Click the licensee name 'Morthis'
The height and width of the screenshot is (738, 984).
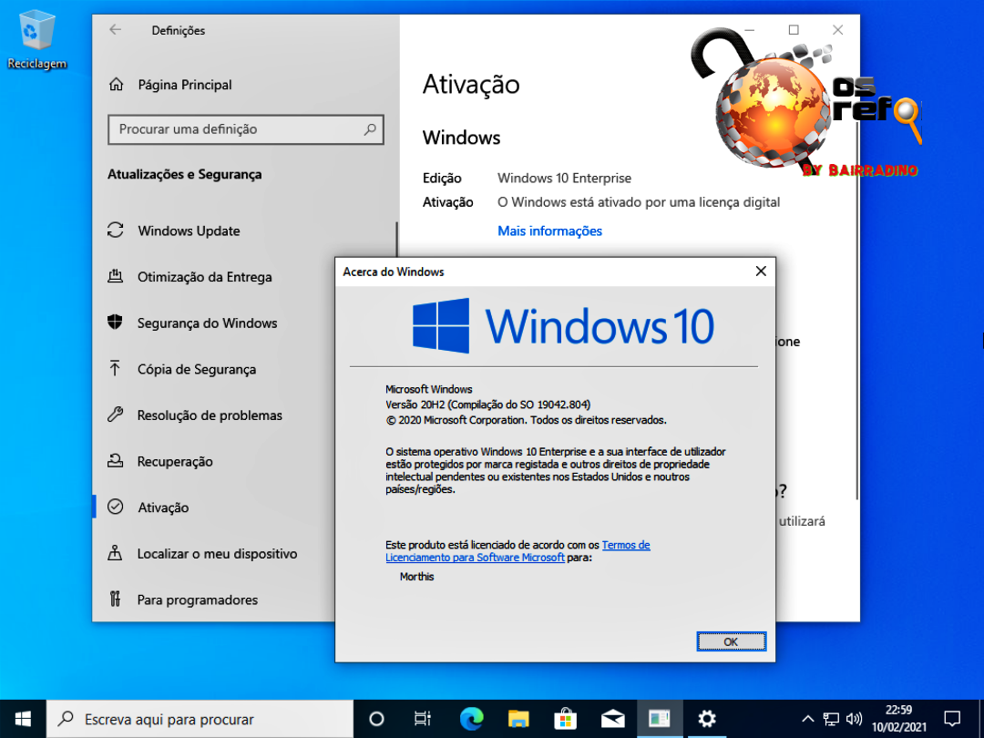point(416,576)
